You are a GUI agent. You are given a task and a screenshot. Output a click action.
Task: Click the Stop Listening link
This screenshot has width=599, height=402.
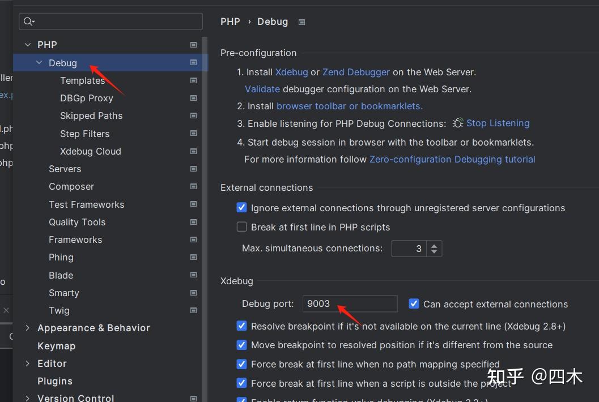(x=498, y=122)
